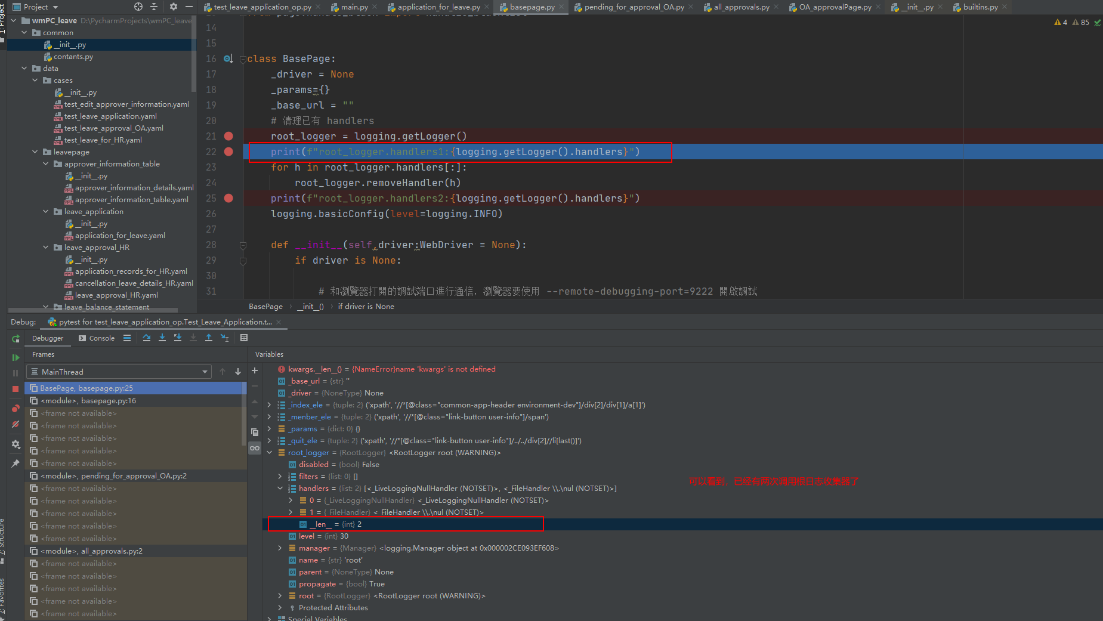The height and width of the screenshot is (621, 1103).
Task: Collapse the handlers variable node
Action: 280,489
